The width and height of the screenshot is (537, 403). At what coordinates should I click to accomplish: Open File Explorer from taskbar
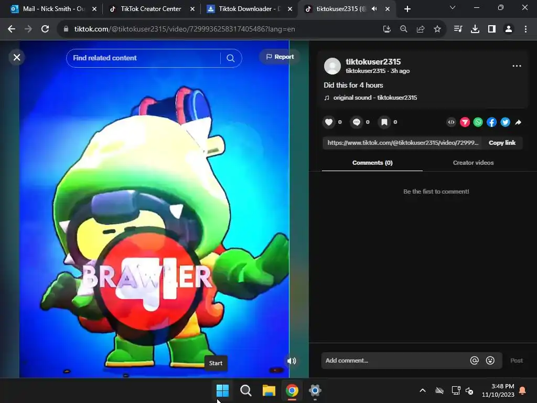[269, 390]
